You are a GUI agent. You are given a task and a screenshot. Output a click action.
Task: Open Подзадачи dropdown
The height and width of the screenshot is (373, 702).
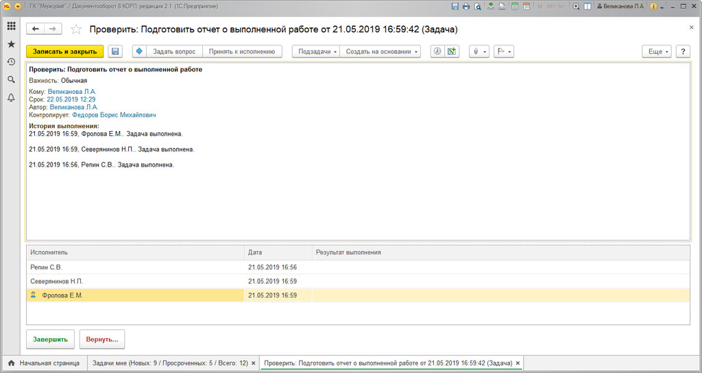pos(316,51)
